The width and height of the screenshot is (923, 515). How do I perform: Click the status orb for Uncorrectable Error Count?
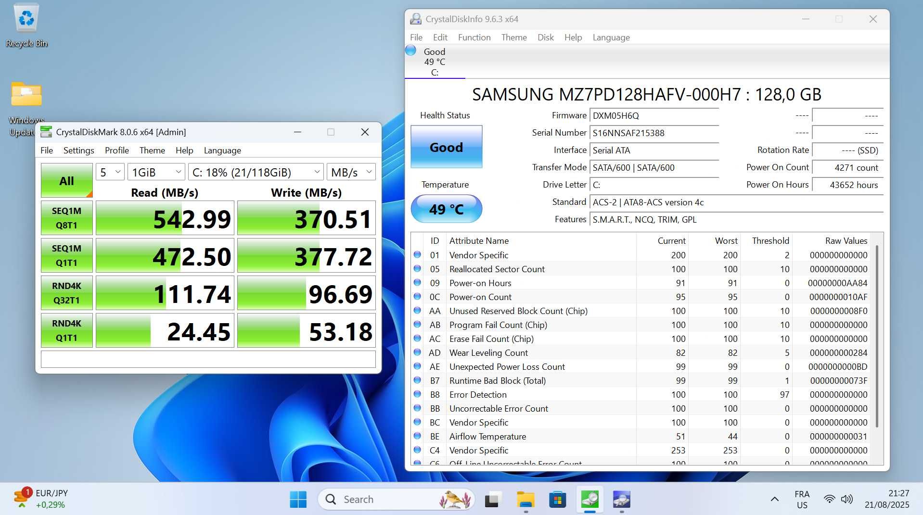tap(417, 408)
